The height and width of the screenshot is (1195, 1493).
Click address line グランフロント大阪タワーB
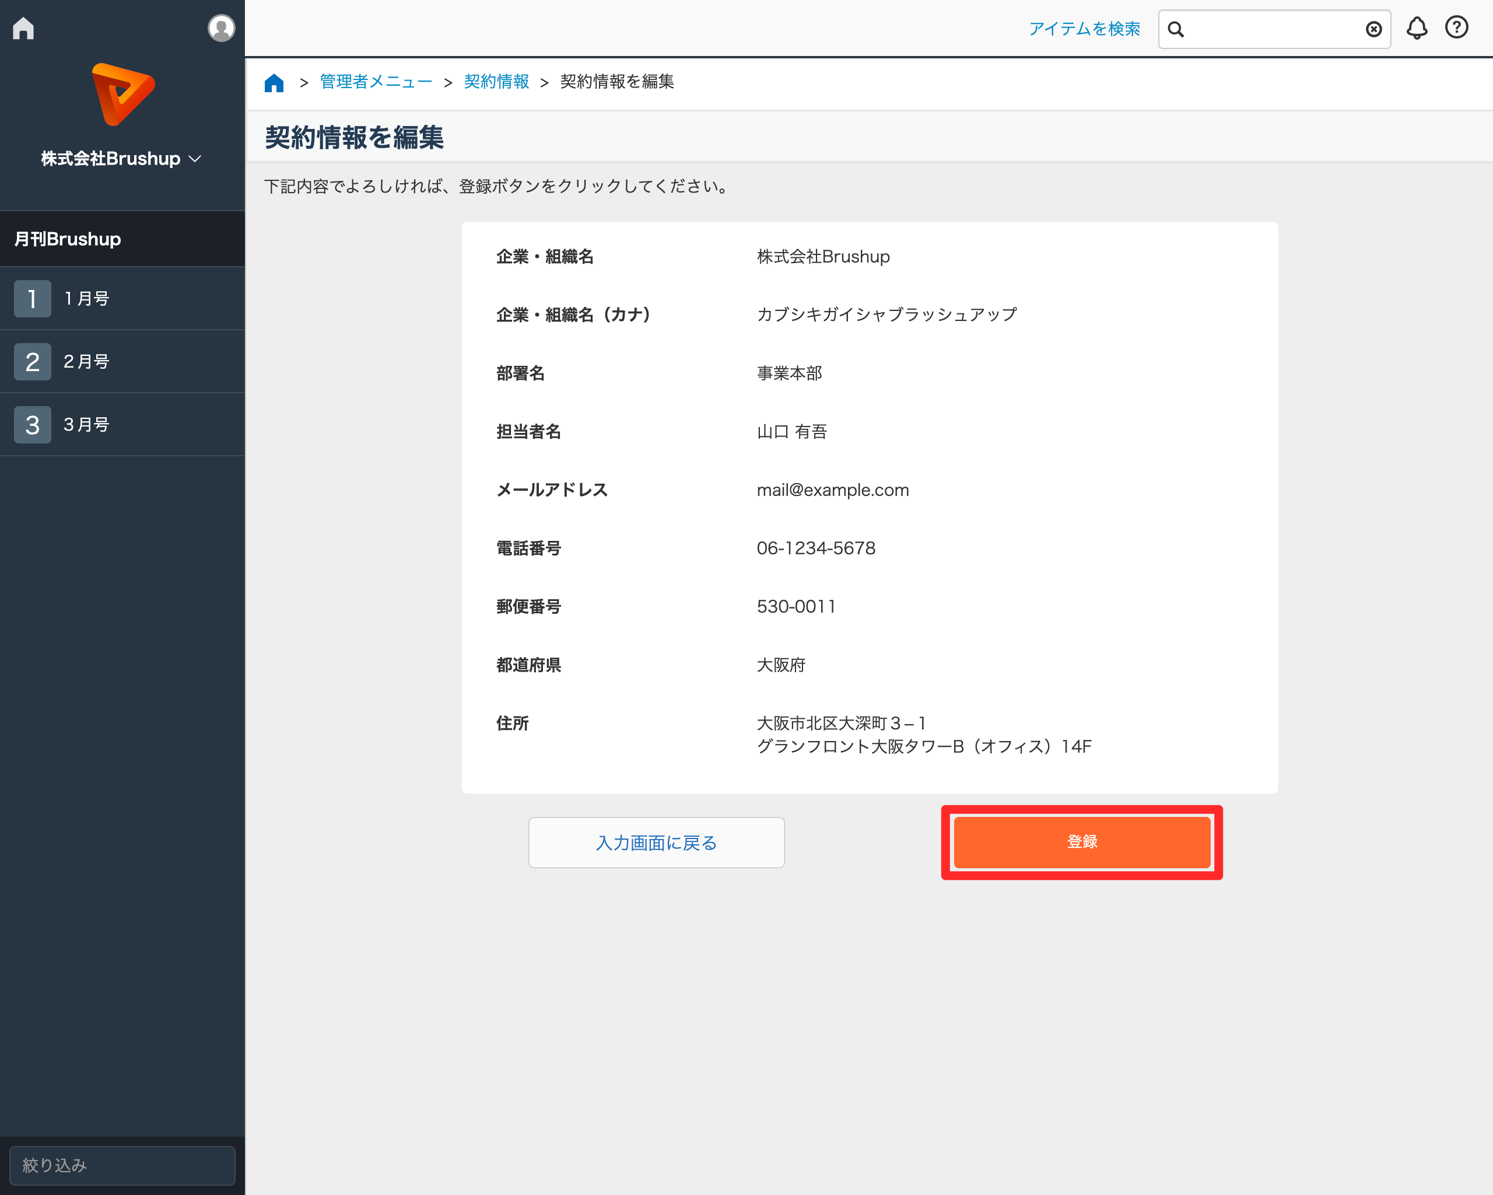click(924, 747)
